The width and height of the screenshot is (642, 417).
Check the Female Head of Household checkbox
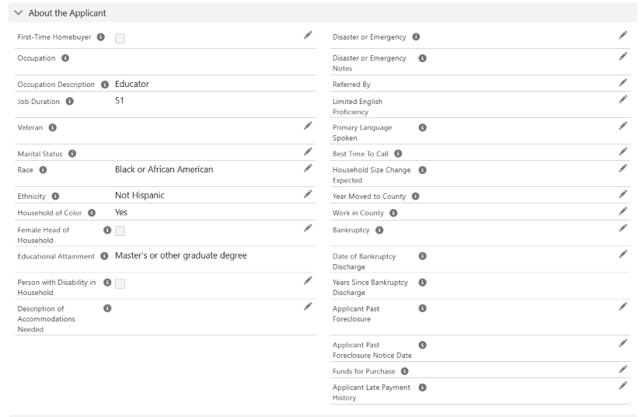pyautogui.click(x=120, y=231)
